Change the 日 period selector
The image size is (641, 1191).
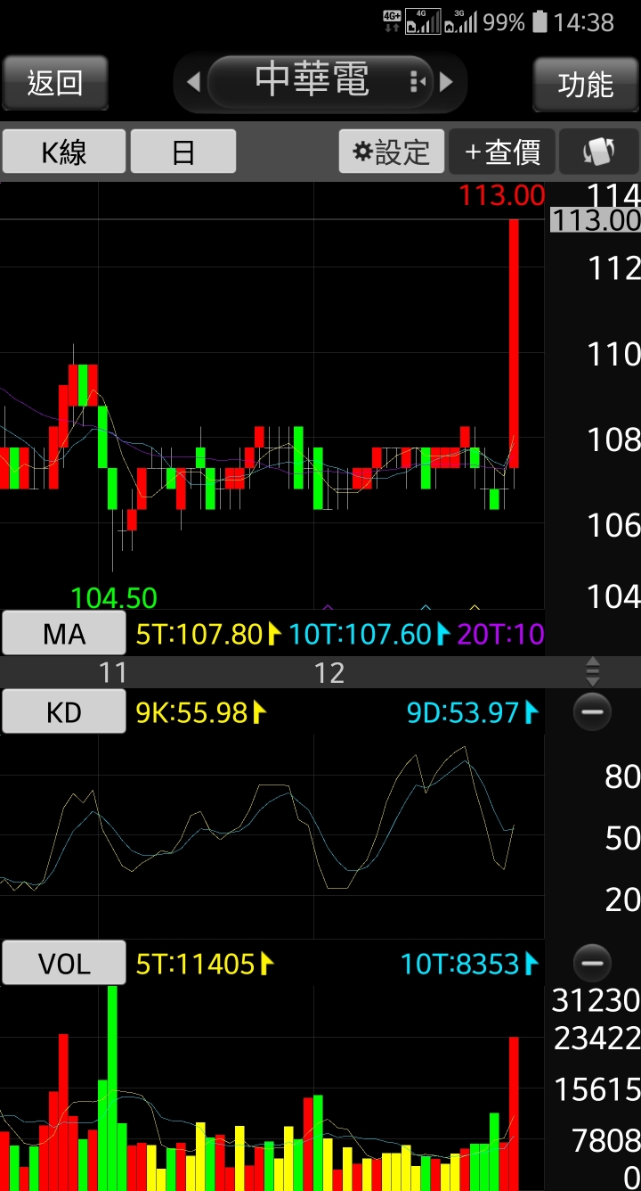tap(183, 152)
